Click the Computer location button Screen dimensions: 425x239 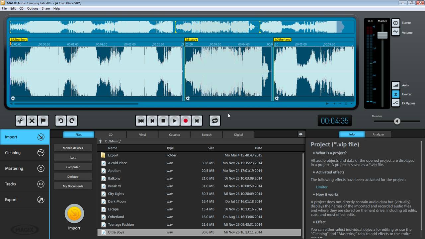coord(73,167)
